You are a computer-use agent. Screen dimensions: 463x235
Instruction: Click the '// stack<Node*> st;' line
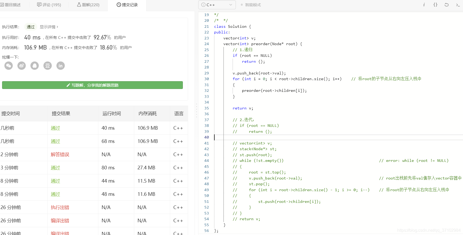tap(254, 149)
